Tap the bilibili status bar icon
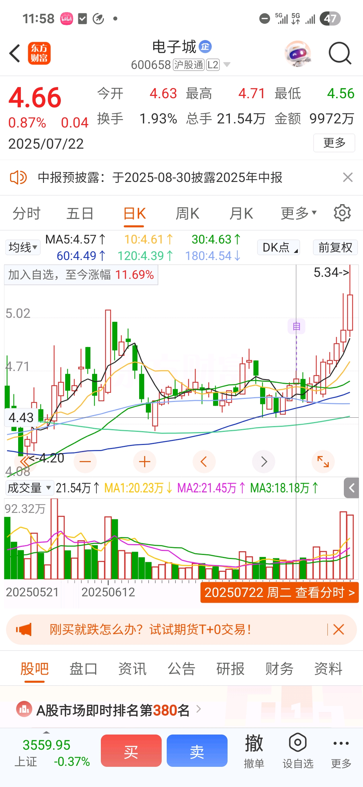363x787 pixels. click(67, 19)
